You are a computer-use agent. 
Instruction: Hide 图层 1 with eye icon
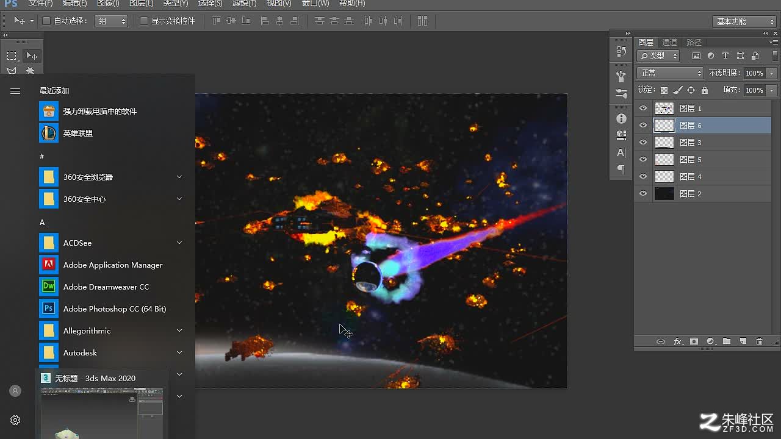tap(642, 108)
